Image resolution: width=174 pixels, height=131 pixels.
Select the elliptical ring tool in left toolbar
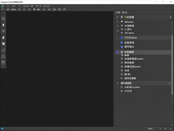click(x=3, y=50)
